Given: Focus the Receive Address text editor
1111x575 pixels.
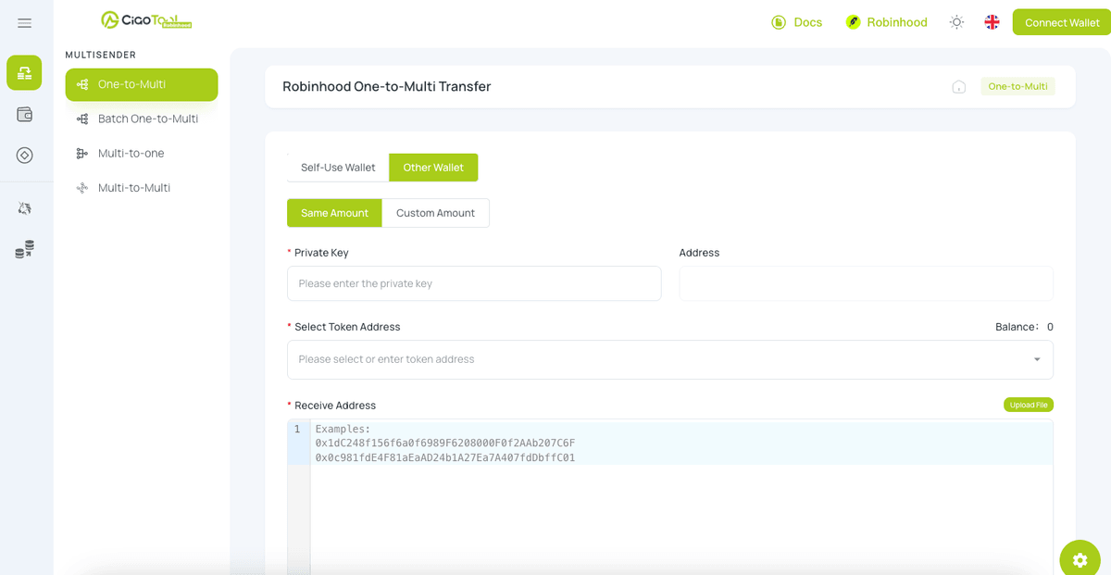Looking at the screenshot, I should 681,497.
